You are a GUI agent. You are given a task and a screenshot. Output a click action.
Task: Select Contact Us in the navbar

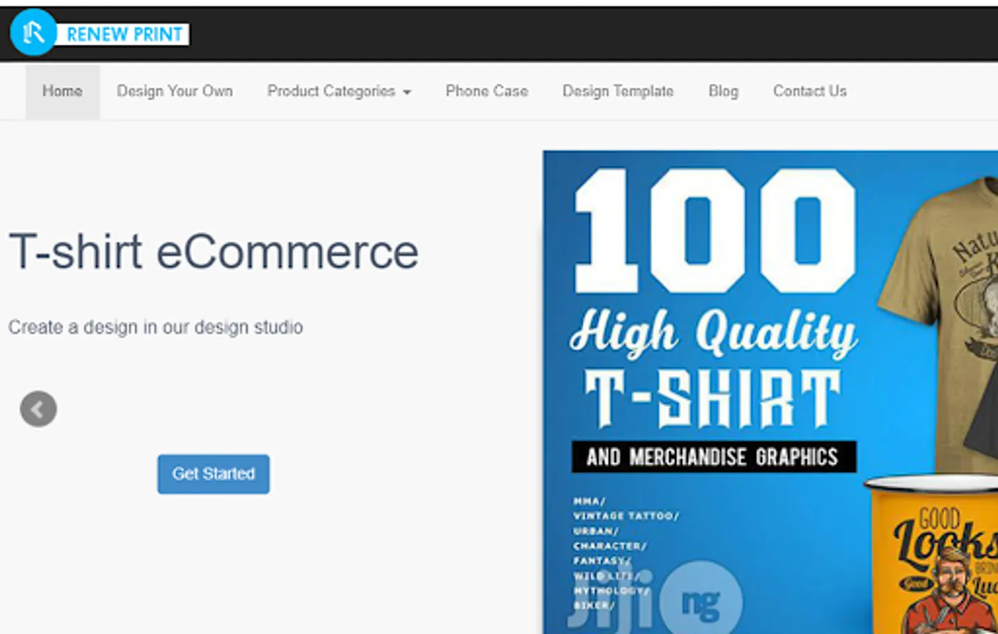(x=809, y=92)
